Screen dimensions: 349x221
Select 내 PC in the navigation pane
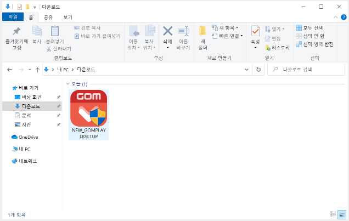tap(21, 149)
